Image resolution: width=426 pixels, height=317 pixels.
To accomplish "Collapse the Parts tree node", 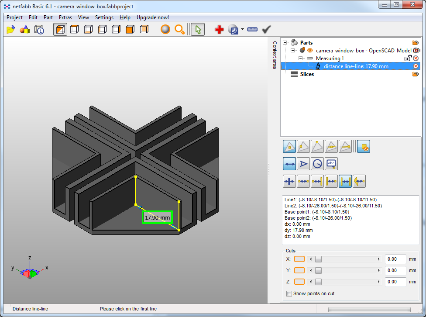I will coord(285,43).
